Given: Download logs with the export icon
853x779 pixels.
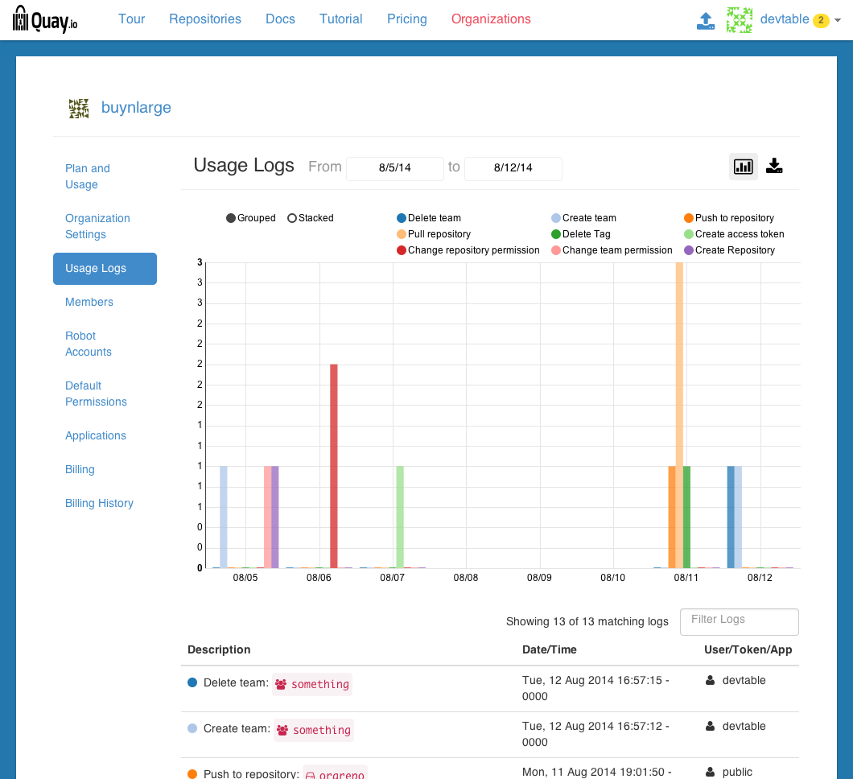Looking at the screenshot, I should 774,166.
